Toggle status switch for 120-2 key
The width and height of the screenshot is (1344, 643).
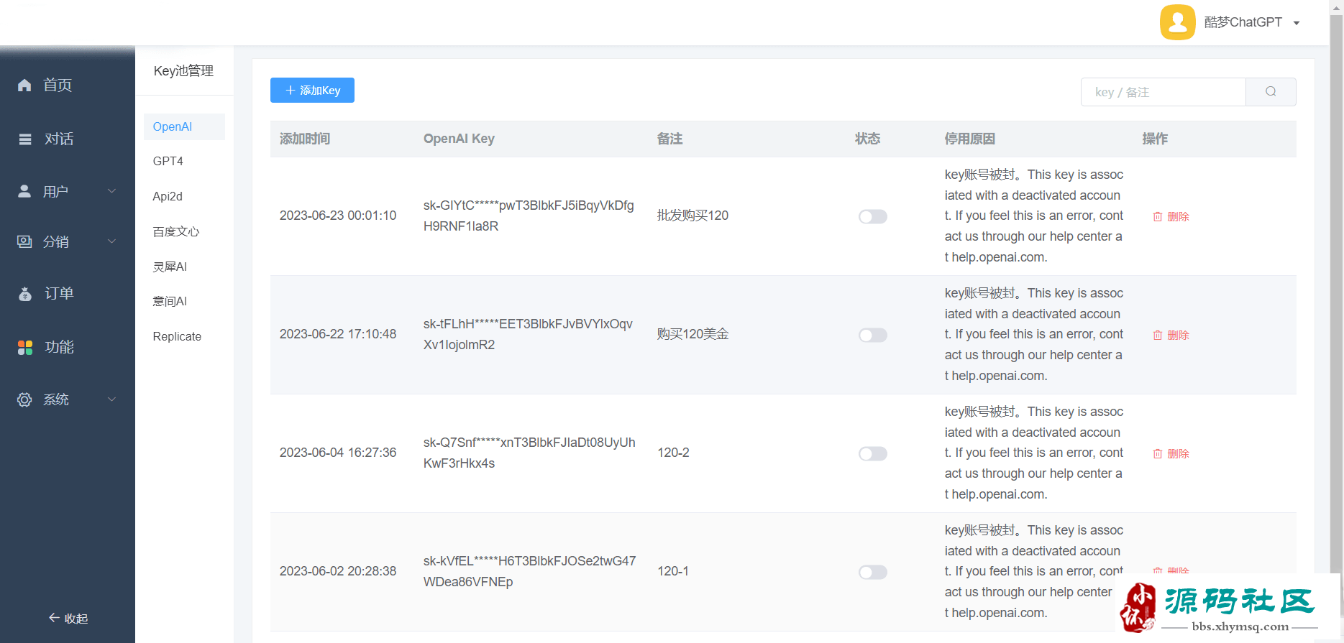click(873, 453)
